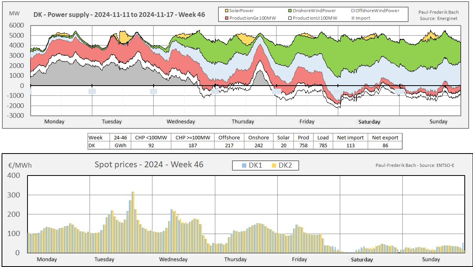
Task: Click the ProductionLt100MW white legend swatch
Action: (290, 18)
